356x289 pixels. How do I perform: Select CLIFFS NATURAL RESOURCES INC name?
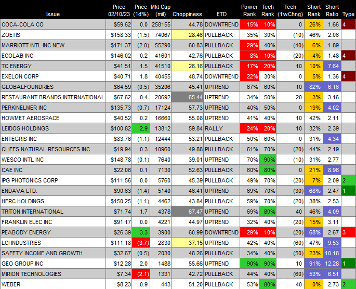46,149
